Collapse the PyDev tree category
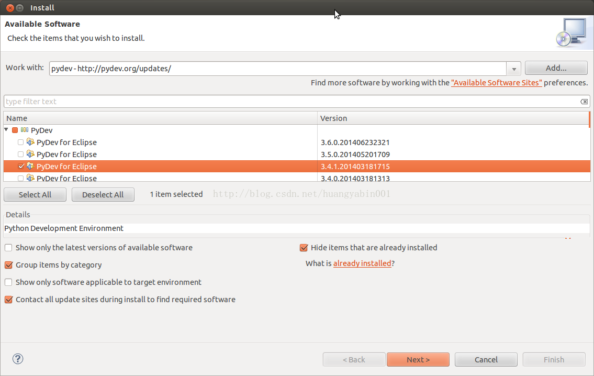Viewport: 594px width, 376px height. coord(6,130)
